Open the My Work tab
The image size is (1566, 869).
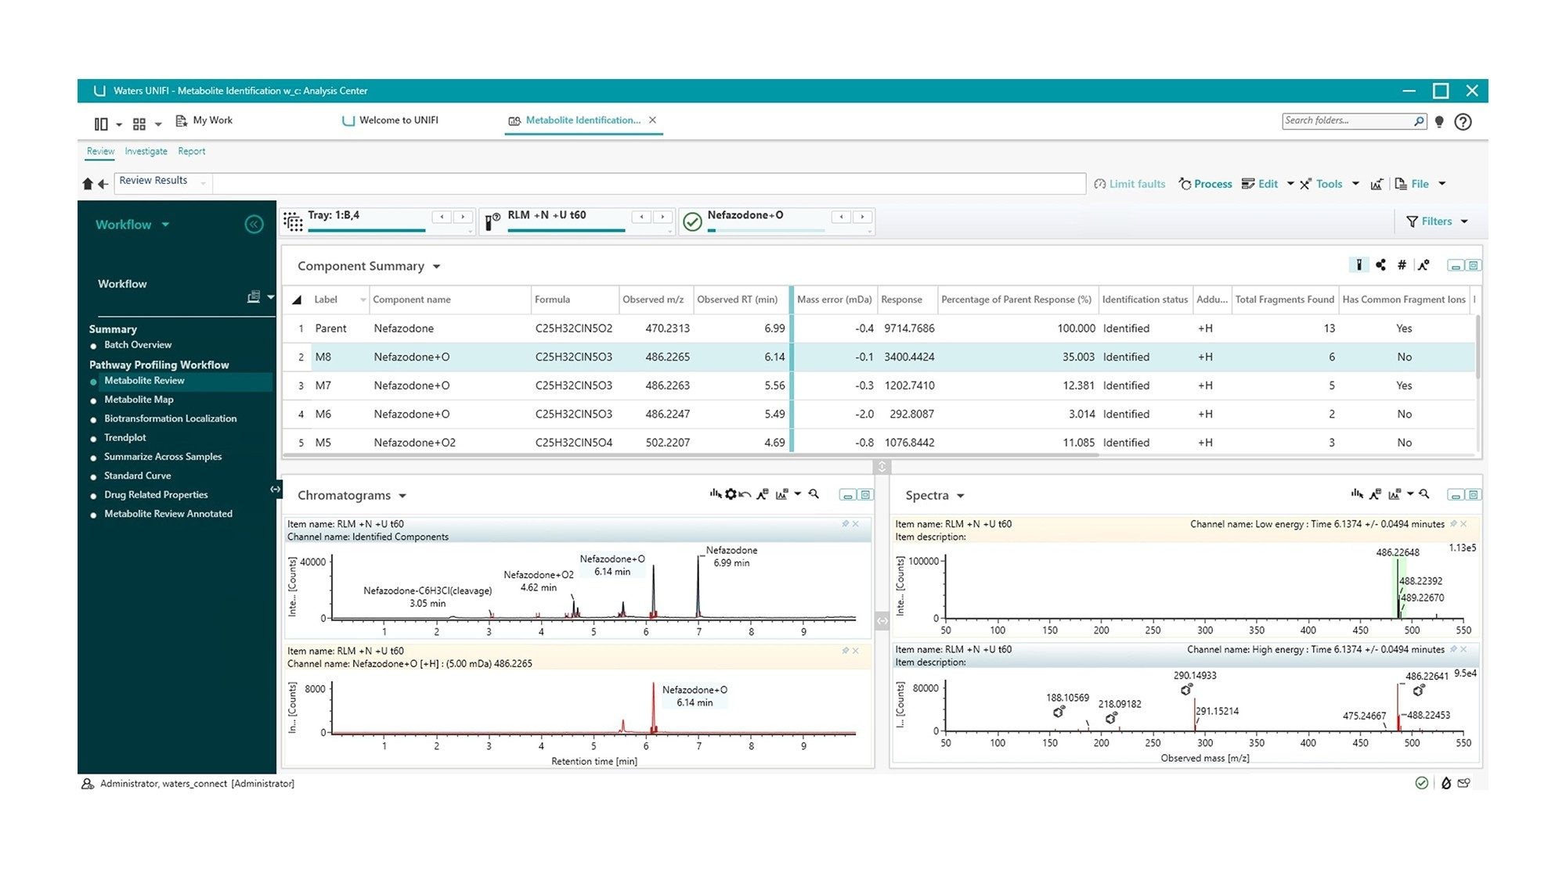(x=204, y=120)
